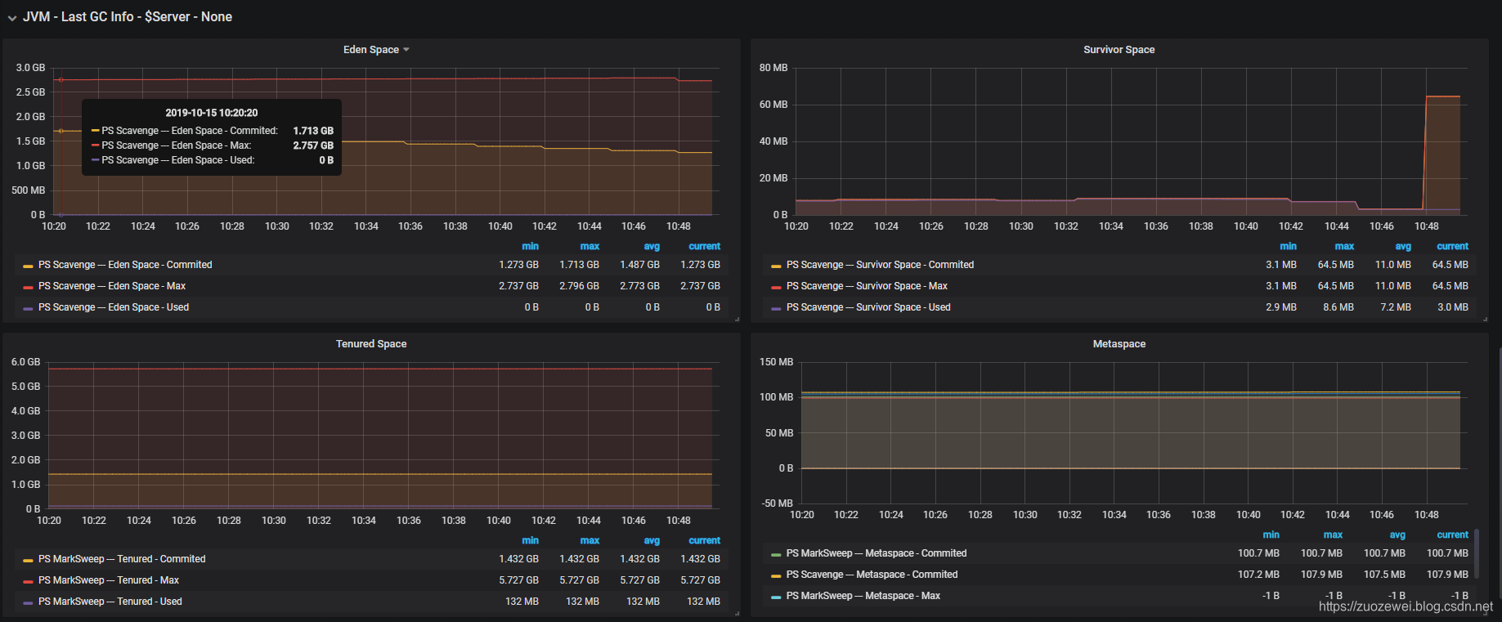Click PS Scavenge Metaspace Commited min 107.2 MB

pos(1258,575)
